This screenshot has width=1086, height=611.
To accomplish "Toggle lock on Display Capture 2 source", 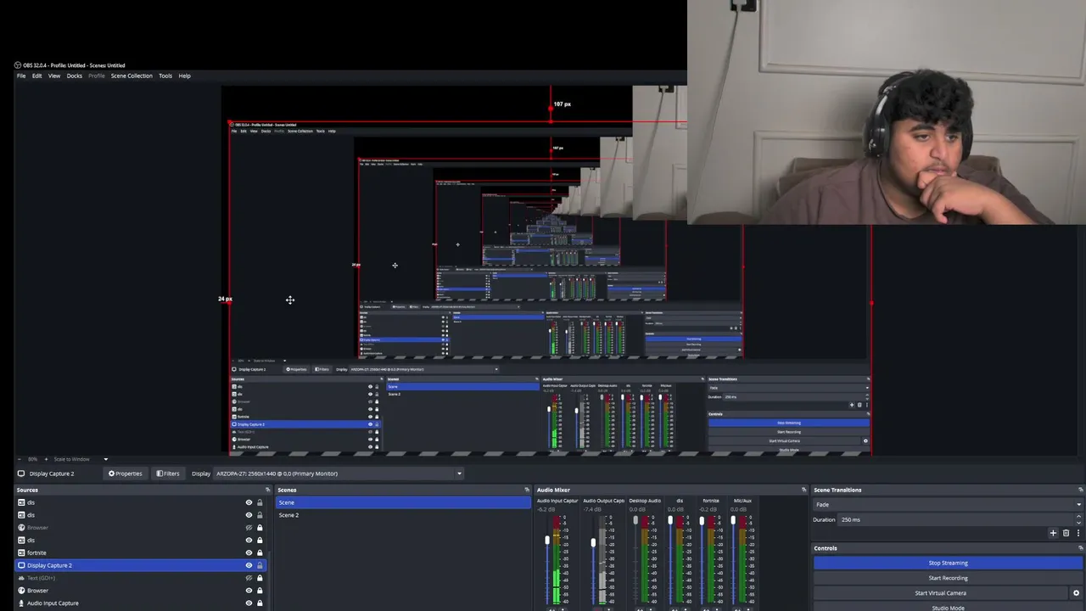I will (260, 565).
